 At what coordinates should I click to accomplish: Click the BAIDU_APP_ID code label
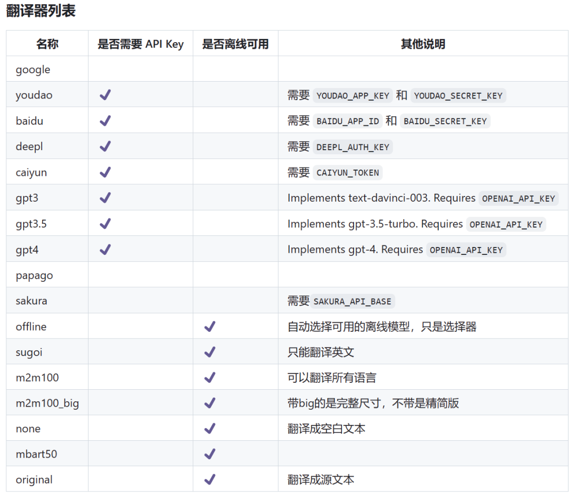point(348,121)
